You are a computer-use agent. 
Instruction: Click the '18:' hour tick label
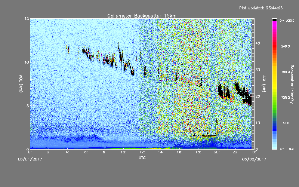(198, 152)
